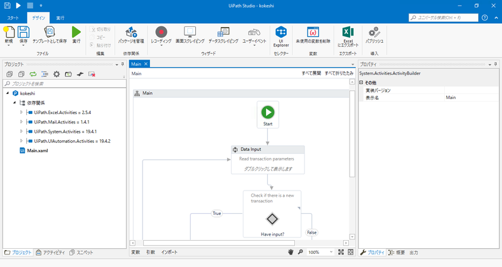This screenshot has width=502, height=267.
Task: Open Screen Scraping (画面スクレイピング) wizard
Action: (190, 33)
